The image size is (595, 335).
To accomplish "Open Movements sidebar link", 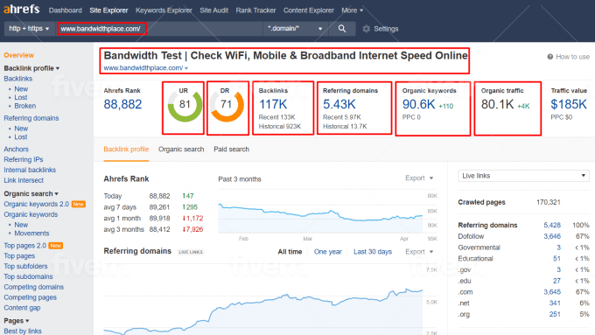I will 31,234.
